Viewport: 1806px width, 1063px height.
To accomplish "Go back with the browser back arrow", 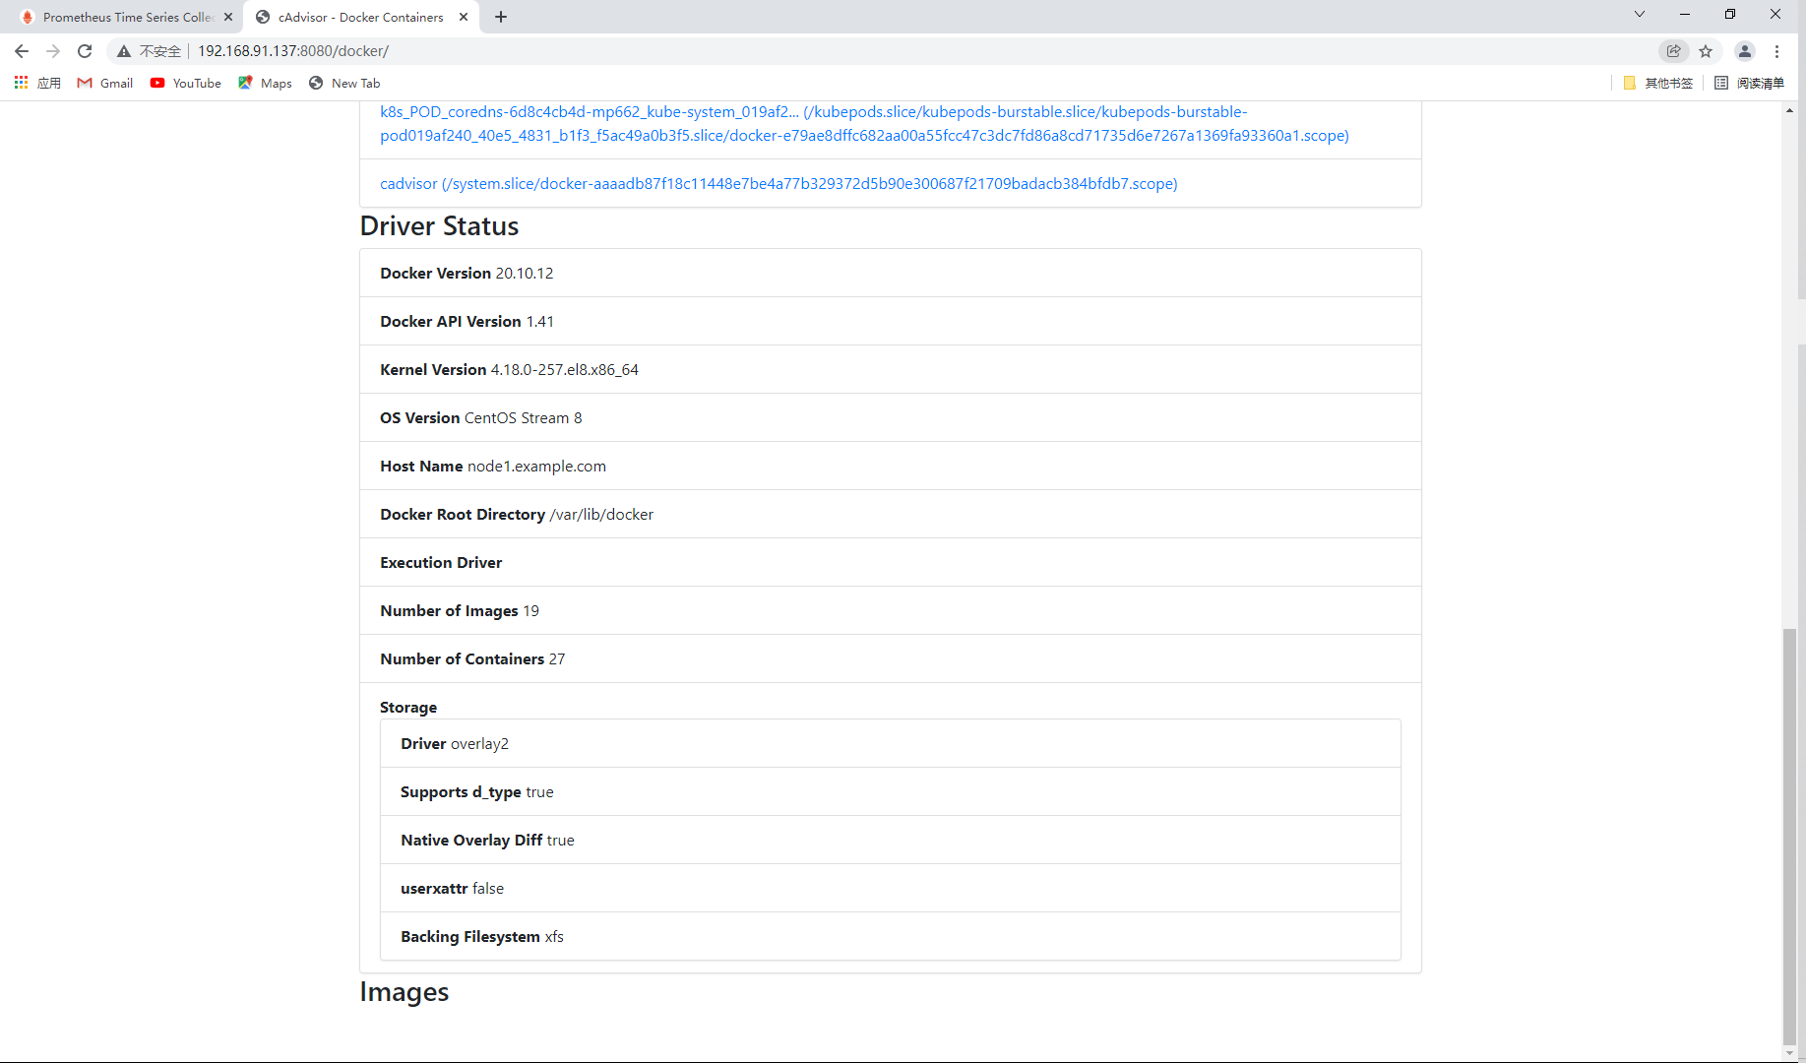I will click(x=22, y=51).
